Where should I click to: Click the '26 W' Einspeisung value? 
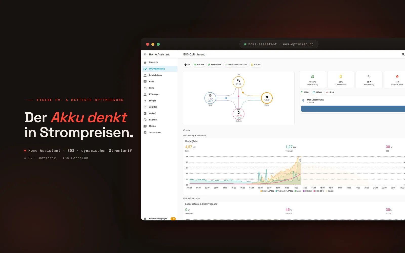[369, 82]
